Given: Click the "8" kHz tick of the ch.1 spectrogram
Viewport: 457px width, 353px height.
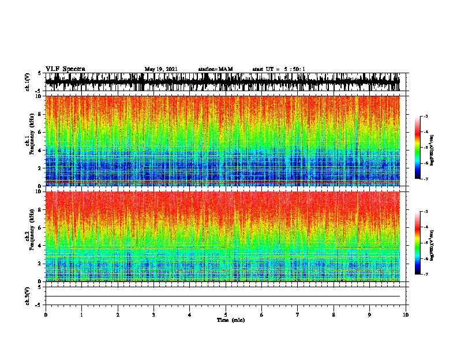Looking at the screenshot, I should (40, 114).
